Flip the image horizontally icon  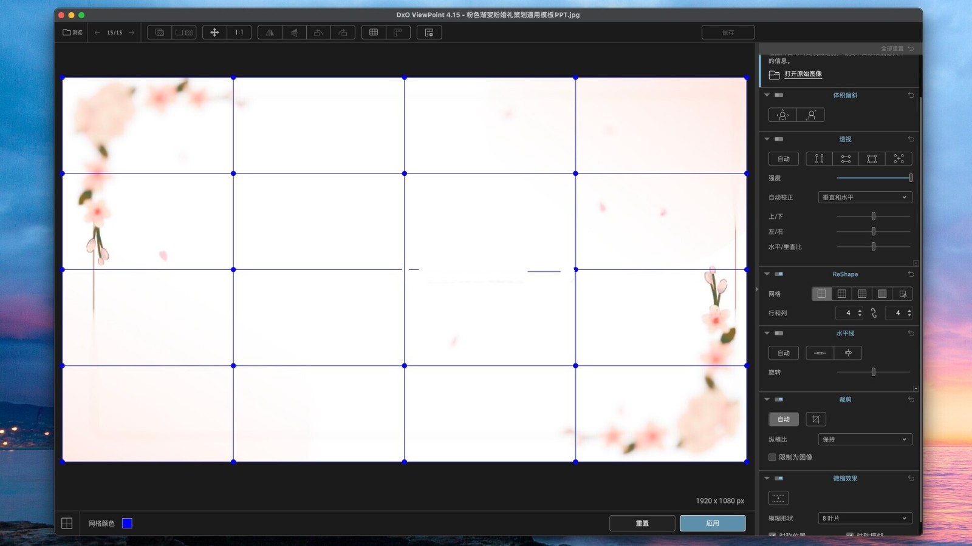point(270,32)
